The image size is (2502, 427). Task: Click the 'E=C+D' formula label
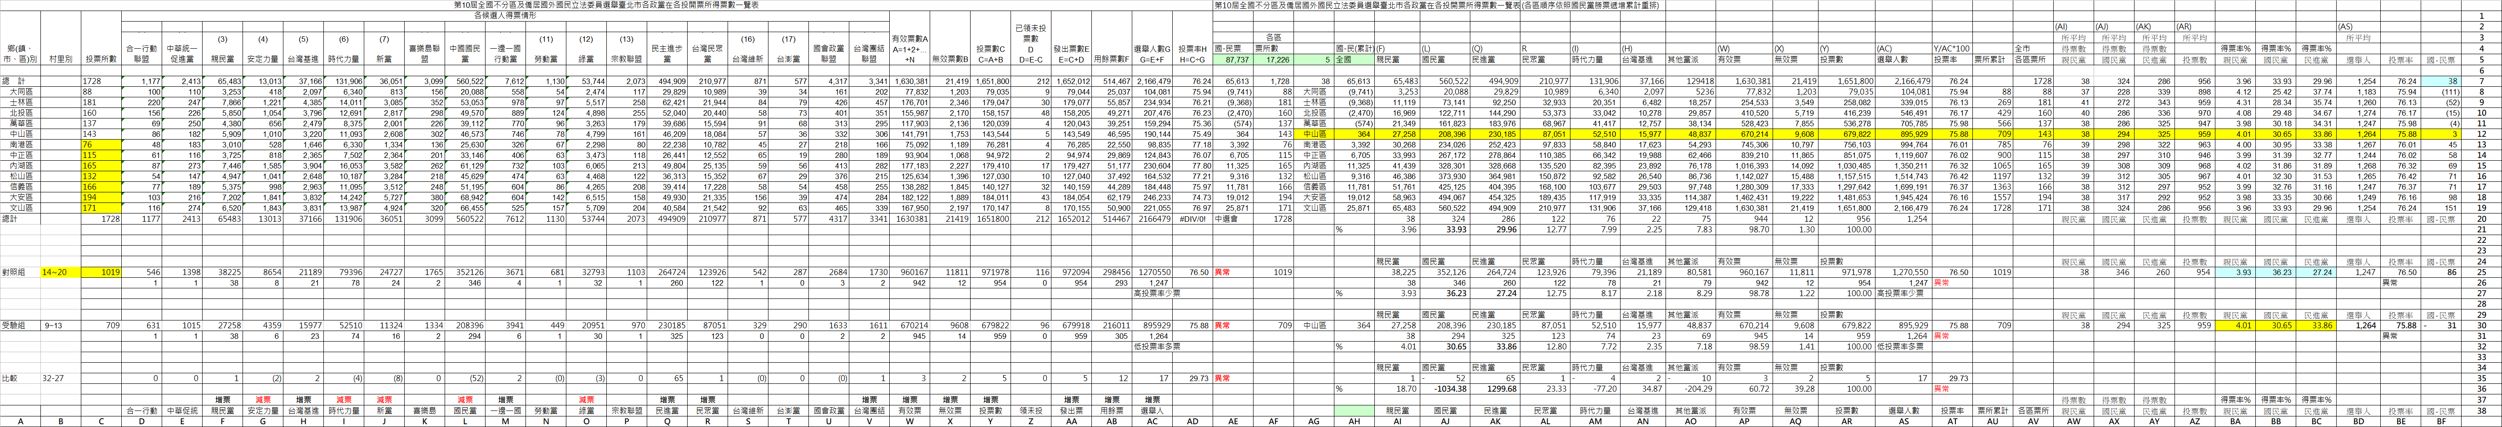coord(1072,60)
